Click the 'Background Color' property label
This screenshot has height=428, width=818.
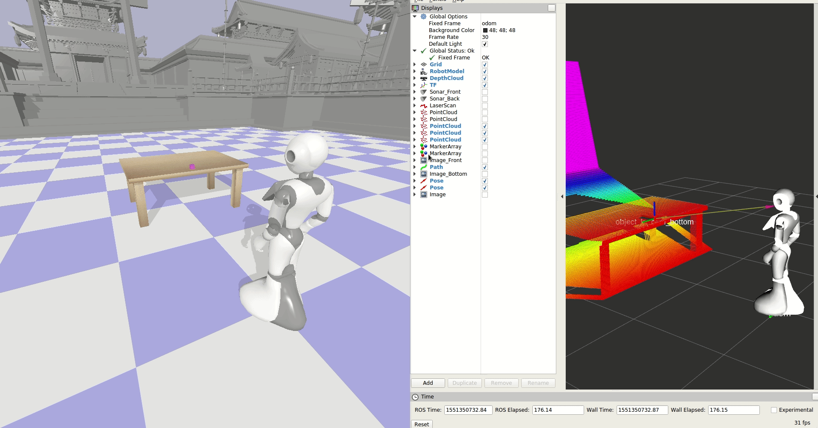coord(452,30)
